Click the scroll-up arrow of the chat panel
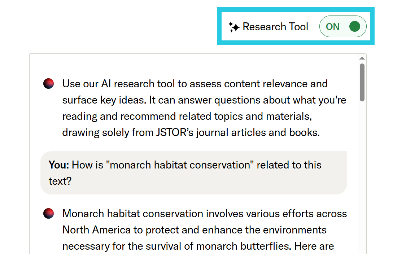 (362, 58)
